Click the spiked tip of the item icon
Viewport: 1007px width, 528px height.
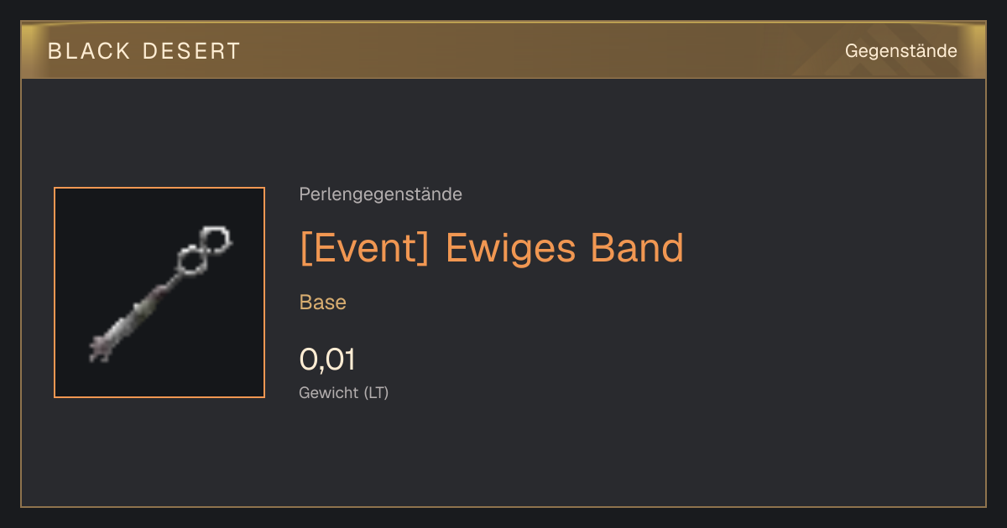(x=101, y=347)
